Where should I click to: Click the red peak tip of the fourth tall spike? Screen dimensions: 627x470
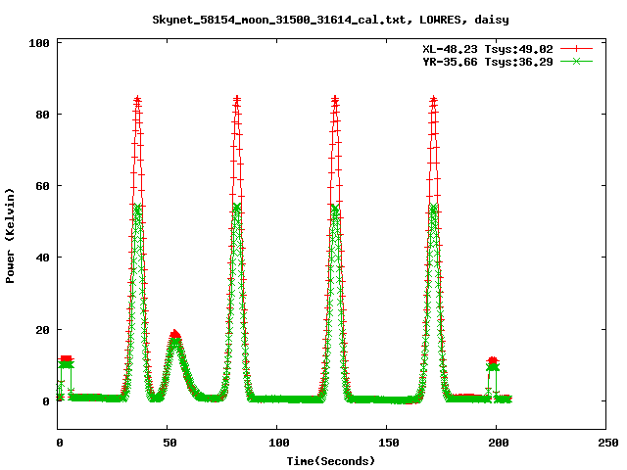point(433,98)
